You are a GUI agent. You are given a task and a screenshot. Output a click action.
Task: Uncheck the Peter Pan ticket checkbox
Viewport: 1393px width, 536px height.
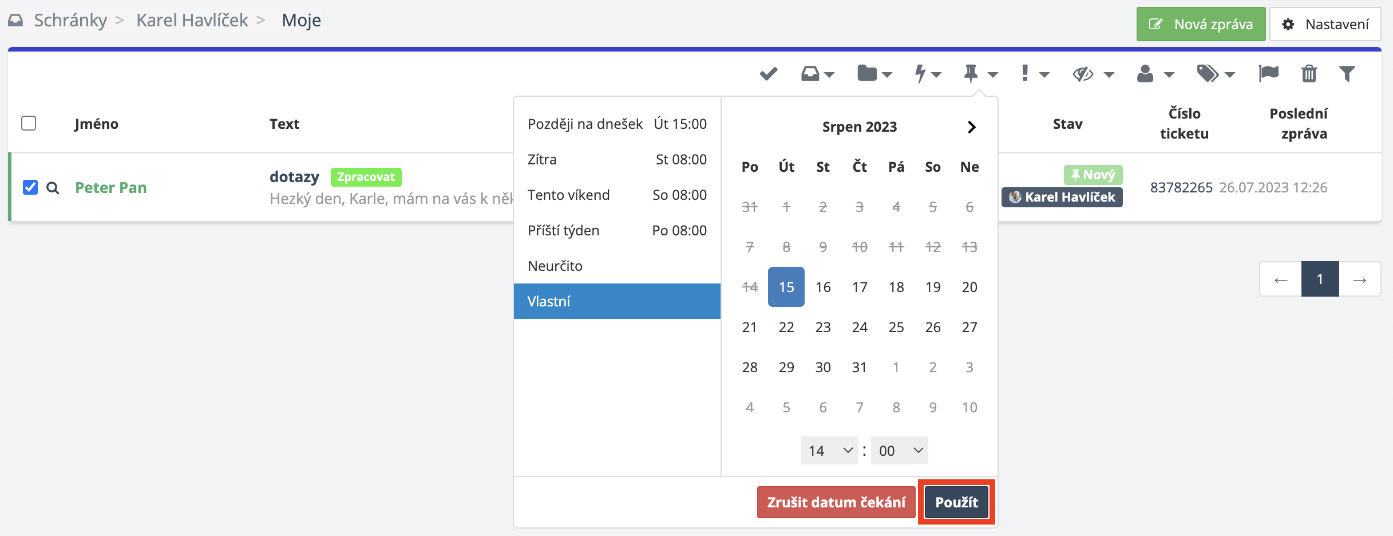click(x=30, y=187)
